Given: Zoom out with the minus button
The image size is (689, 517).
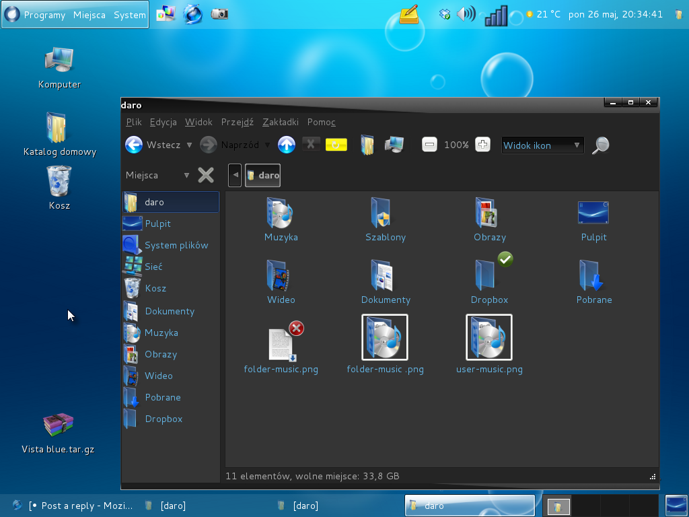Looking at the screenshot, I should 429,145.
